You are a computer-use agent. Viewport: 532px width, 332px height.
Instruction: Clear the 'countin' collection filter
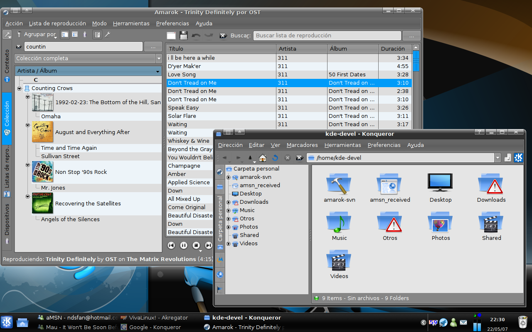[19, 46]
